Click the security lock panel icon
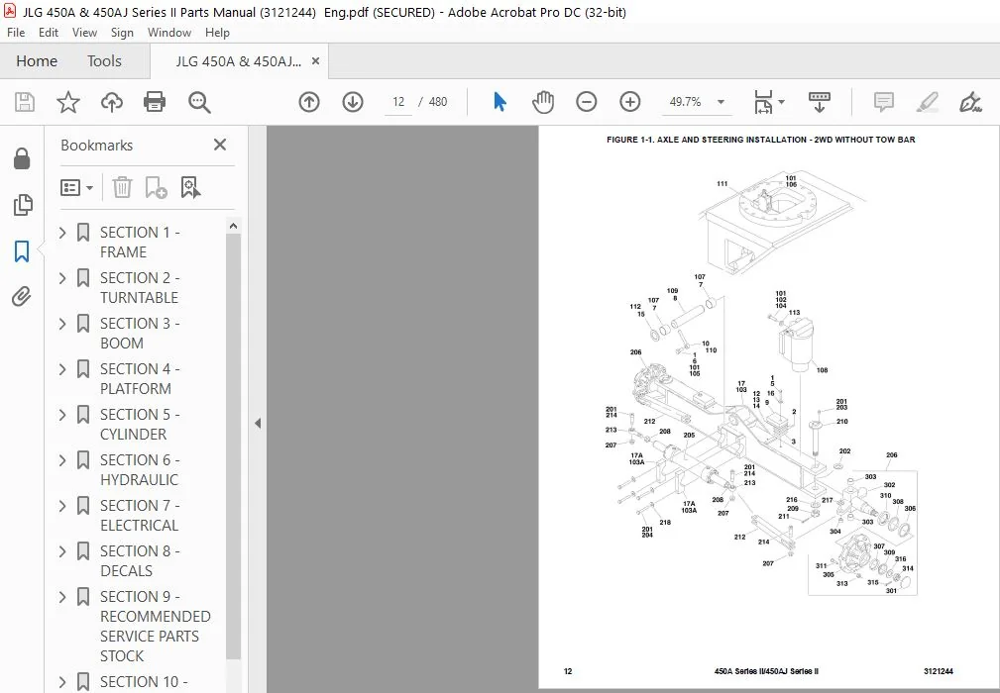This screenshot has height=693, width=1000. point(22,158)
